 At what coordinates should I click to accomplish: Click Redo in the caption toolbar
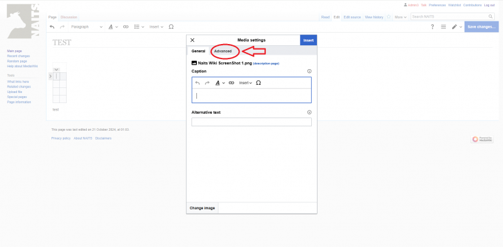tap(207, 83)
